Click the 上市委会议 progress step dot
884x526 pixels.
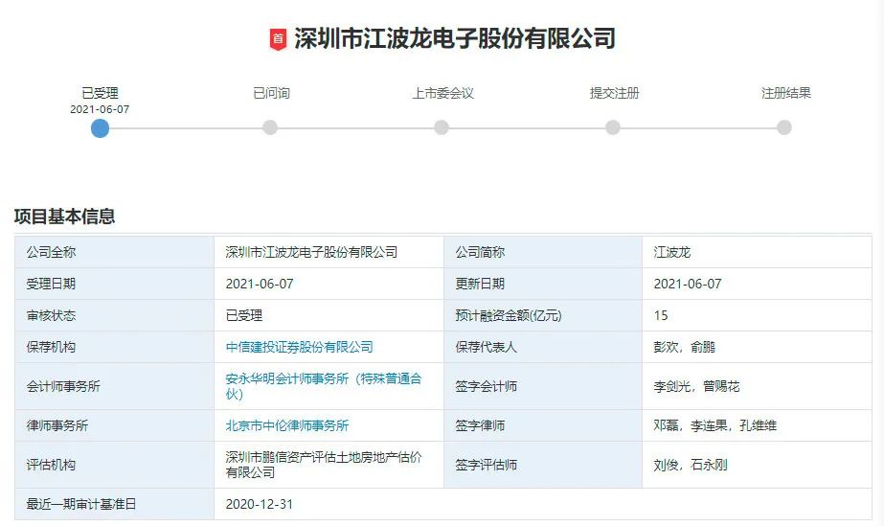click(x=442, y=127)
